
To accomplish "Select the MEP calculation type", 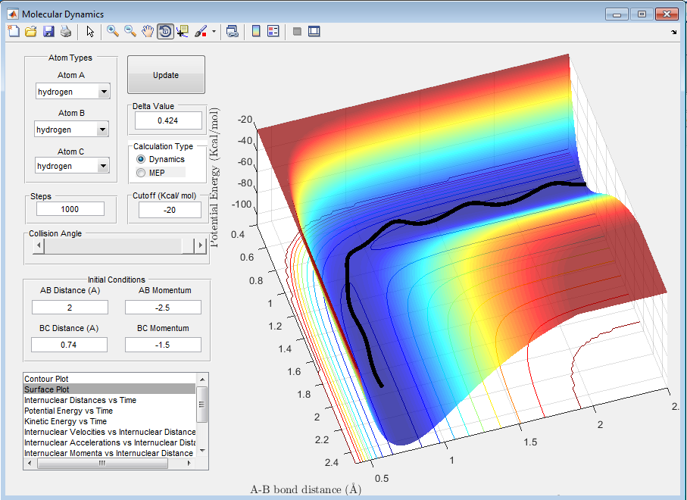I will 141,173.
